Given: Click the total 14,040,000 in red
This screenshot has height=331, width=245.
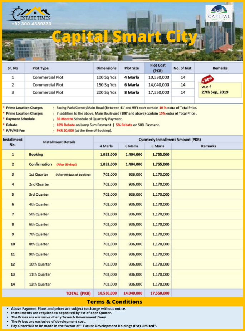Looking at the screenshot, I should pyautogui.click(x=133, y=293).
